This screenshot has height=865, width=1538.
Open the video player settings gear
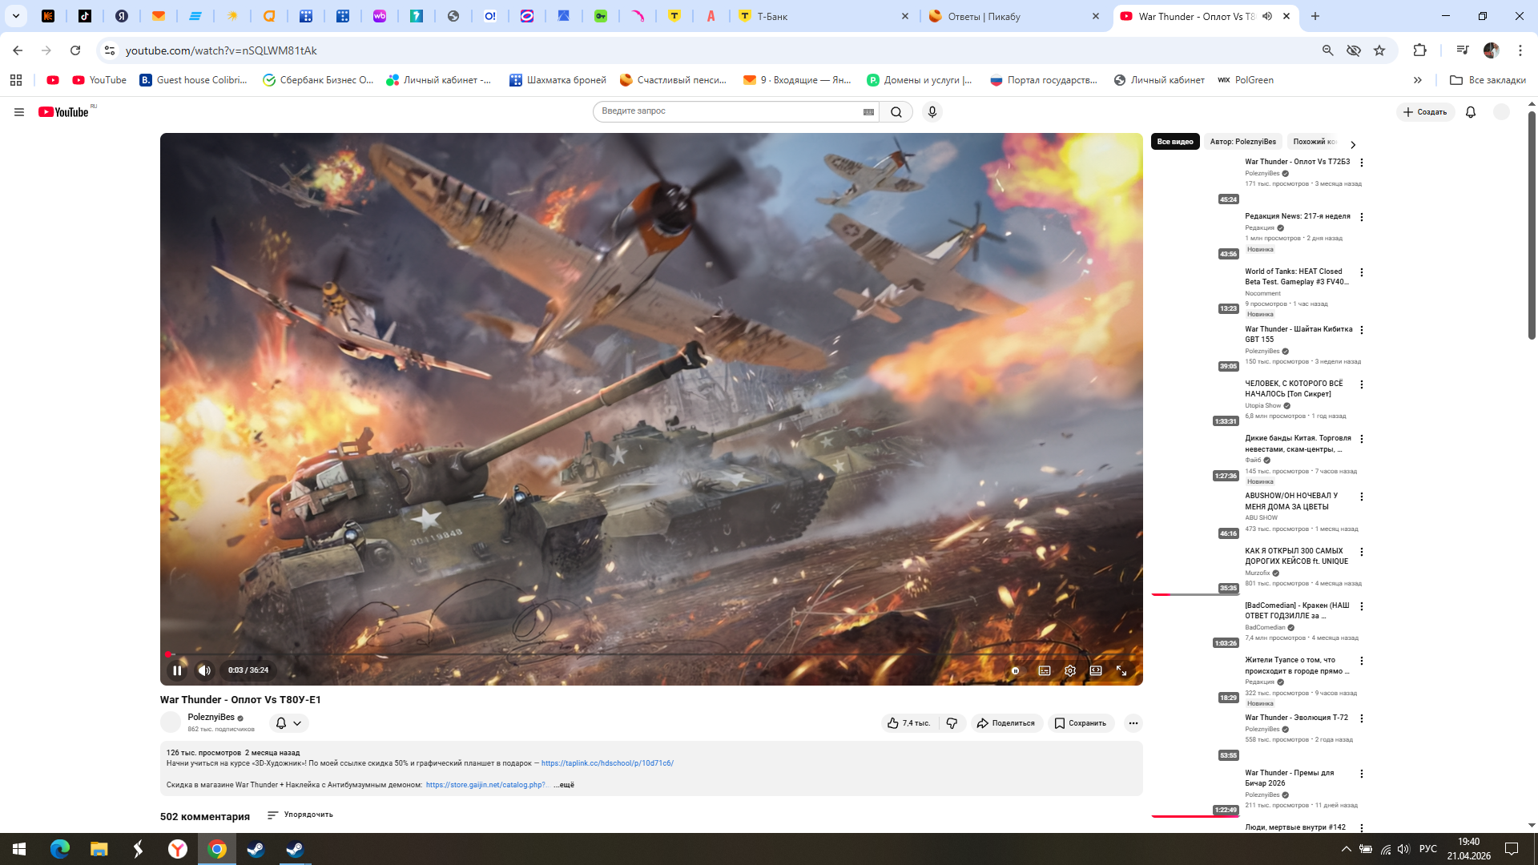(1070, 670)
